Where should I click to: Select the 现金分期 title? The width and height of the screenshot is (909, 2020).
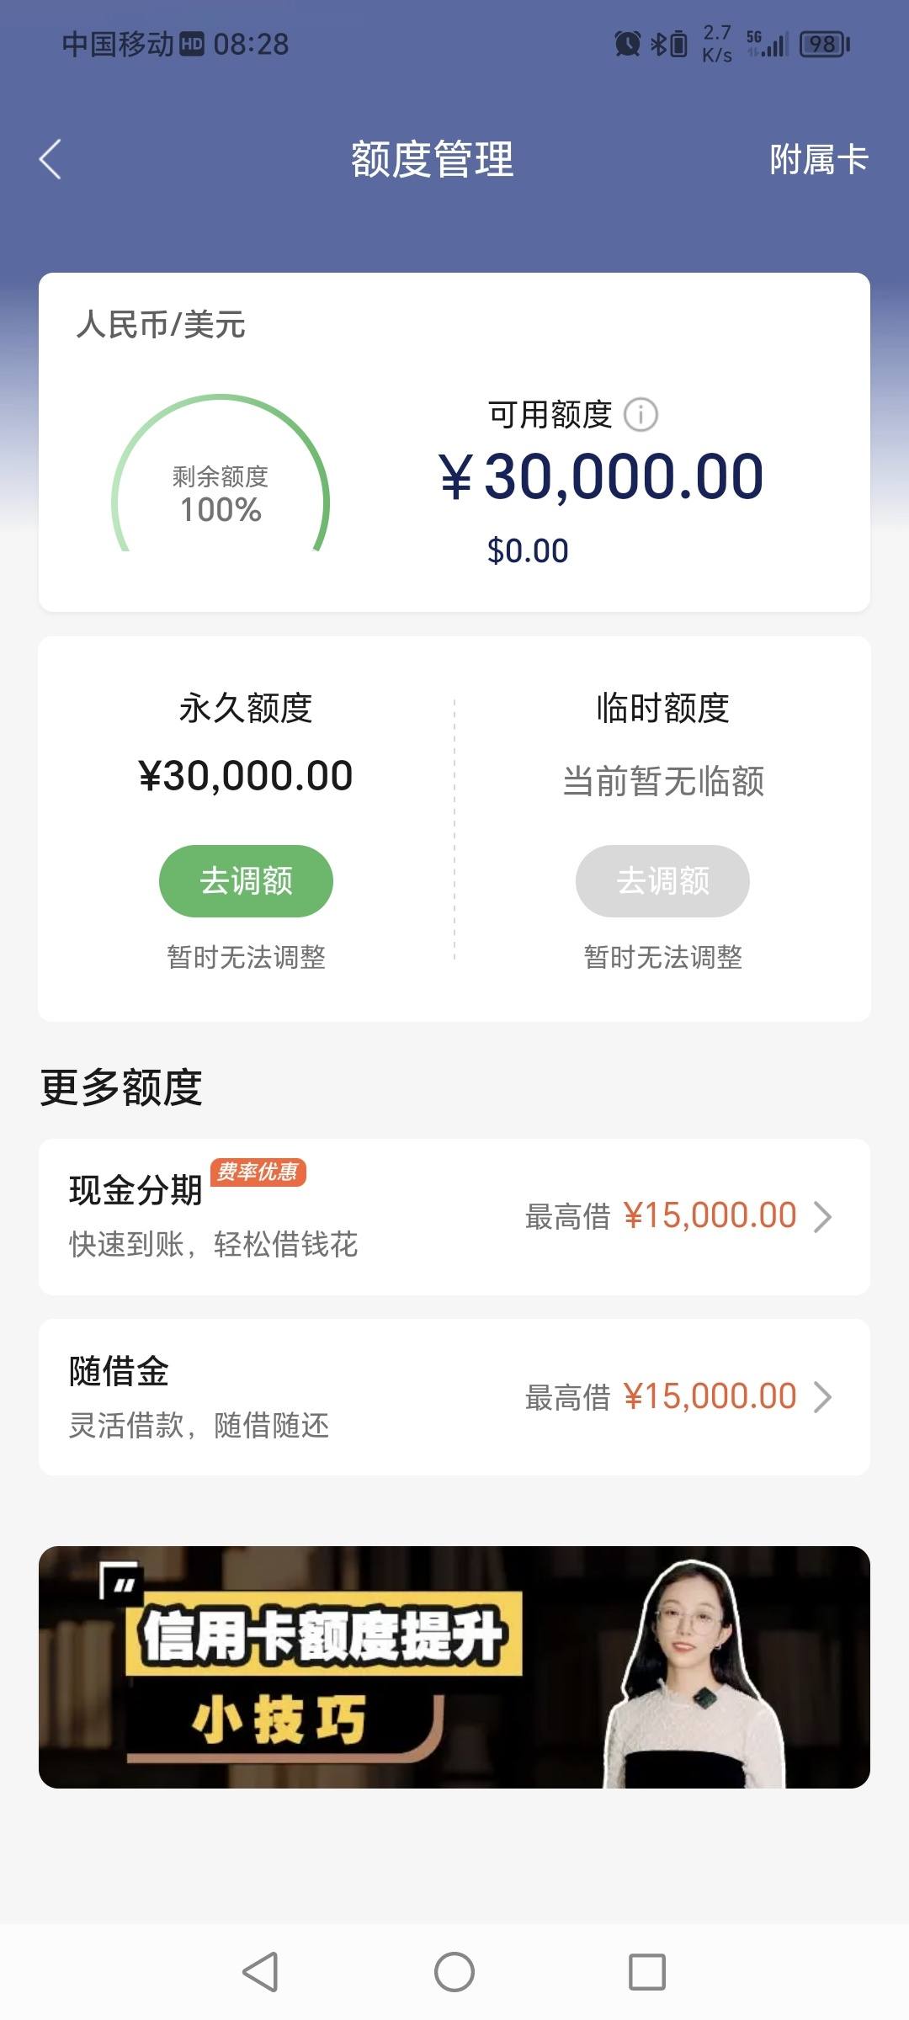[136, 1190]
